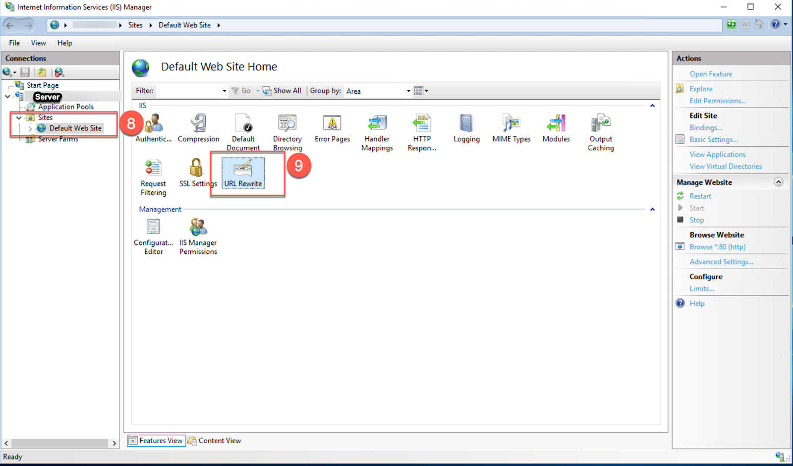Screen dimensions: 793x466
Task: Collapse the Sites tree node
Action: tap(19, 117)
